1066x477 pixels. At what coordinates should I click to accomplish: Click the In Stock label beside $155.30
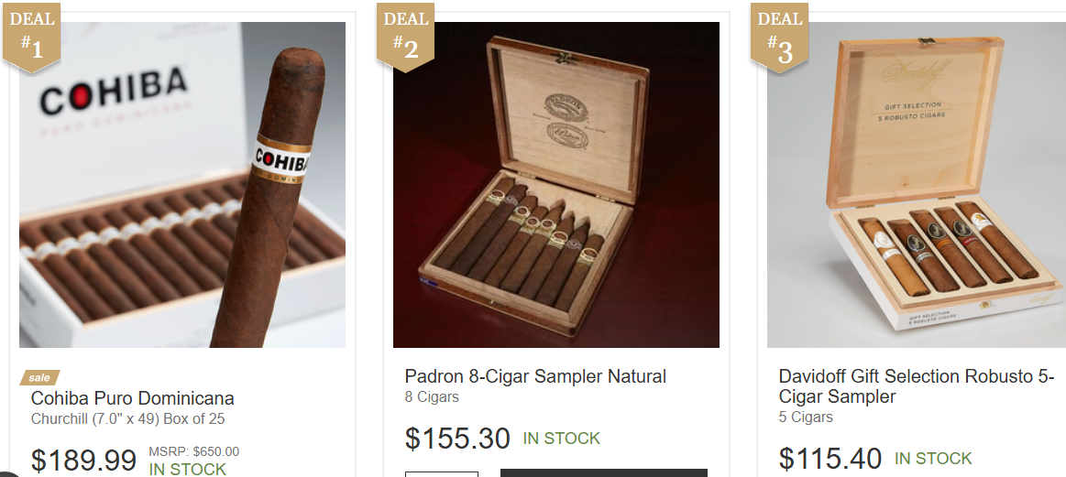click(x=562, y=439)
